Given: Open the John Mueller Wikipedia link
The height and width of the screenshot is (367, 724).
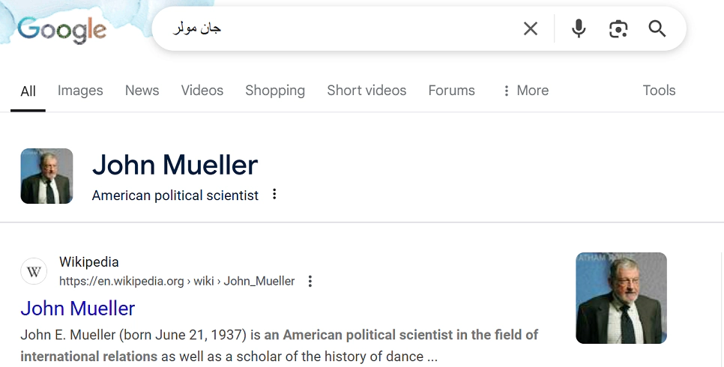Looking at the screenshot, I should click(x=78, y=308).
